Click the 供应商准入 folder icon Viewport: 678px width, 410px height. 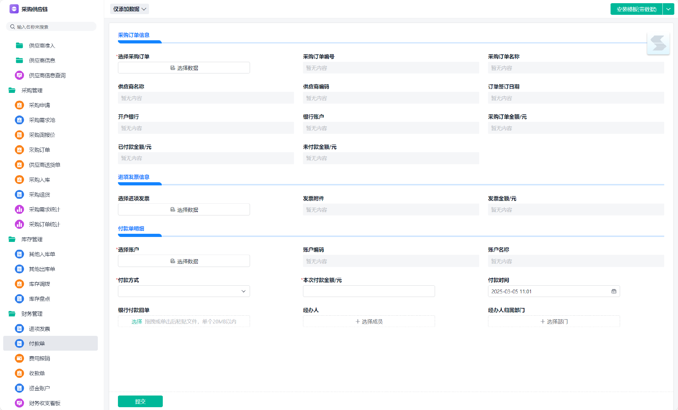[x=19, y=46]
